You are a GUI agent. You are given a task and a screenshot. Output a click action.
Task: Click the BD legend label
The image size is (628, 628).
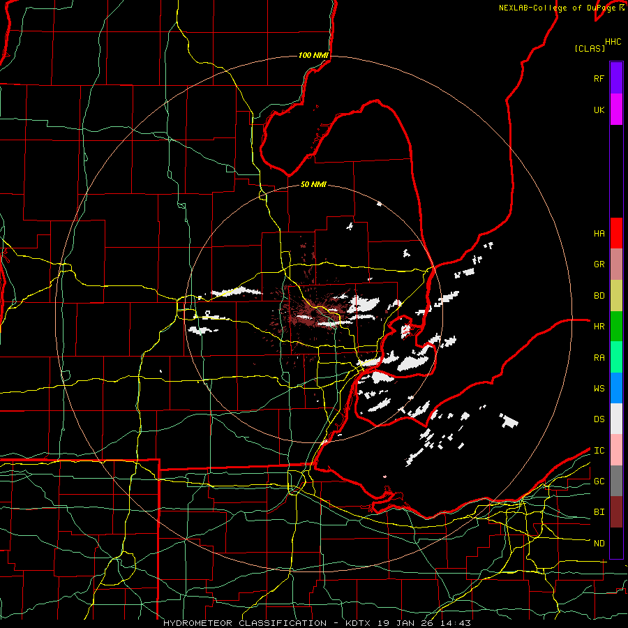click(599, 296)
